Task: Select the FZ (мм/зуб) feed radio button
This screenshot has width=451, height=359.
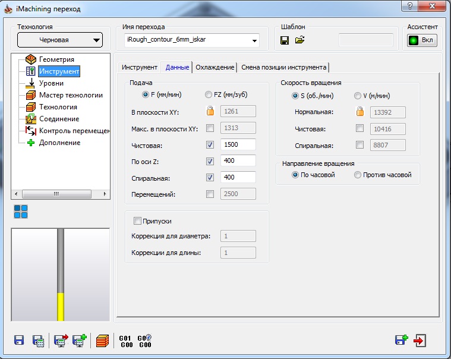Action: pos(208,95)
